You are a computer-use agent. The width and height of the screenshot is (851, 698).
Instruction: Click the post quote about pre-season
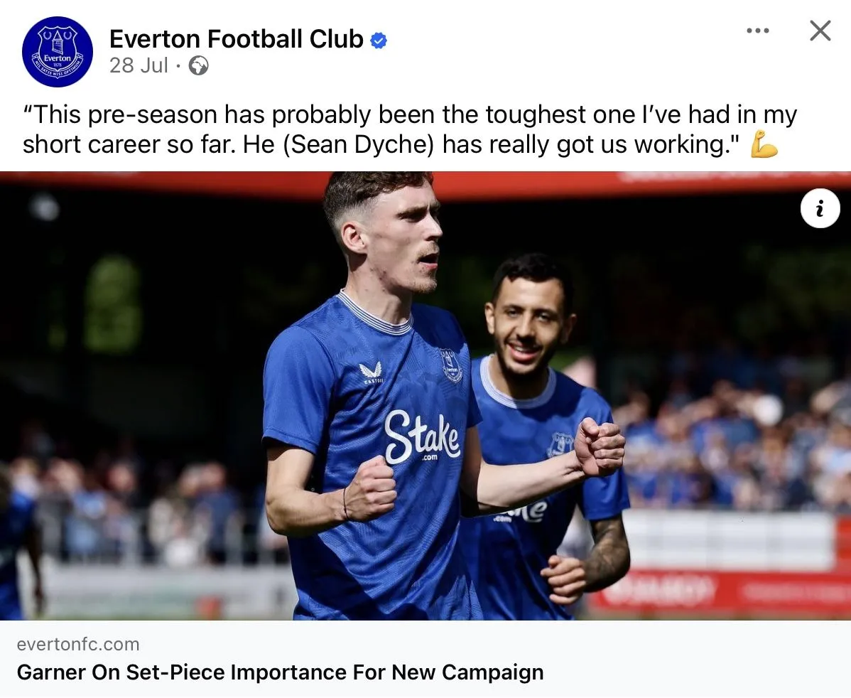coord(398,129)
